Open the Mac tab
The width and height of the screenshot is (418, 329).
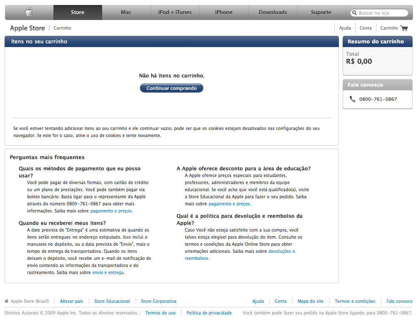(126, 12)
